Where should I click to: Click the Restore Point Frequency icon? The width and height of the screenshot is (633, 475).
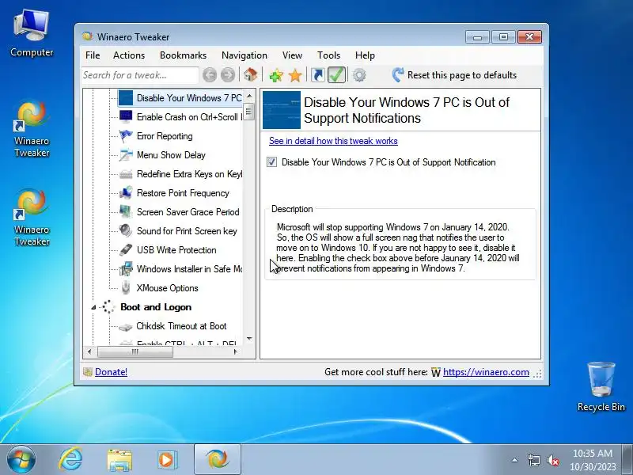pos(126,193)
